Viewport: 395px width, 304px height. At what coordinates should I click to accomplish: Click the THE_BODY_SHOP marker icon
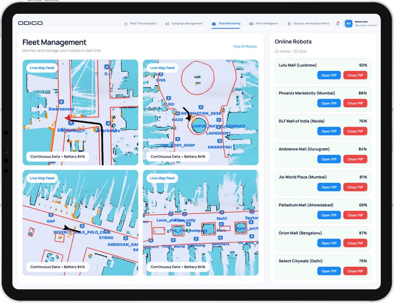coord(178,140)
